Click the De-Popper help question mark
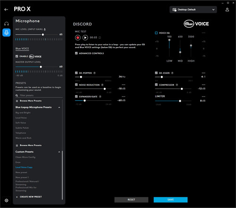 [x=94, y=73]
